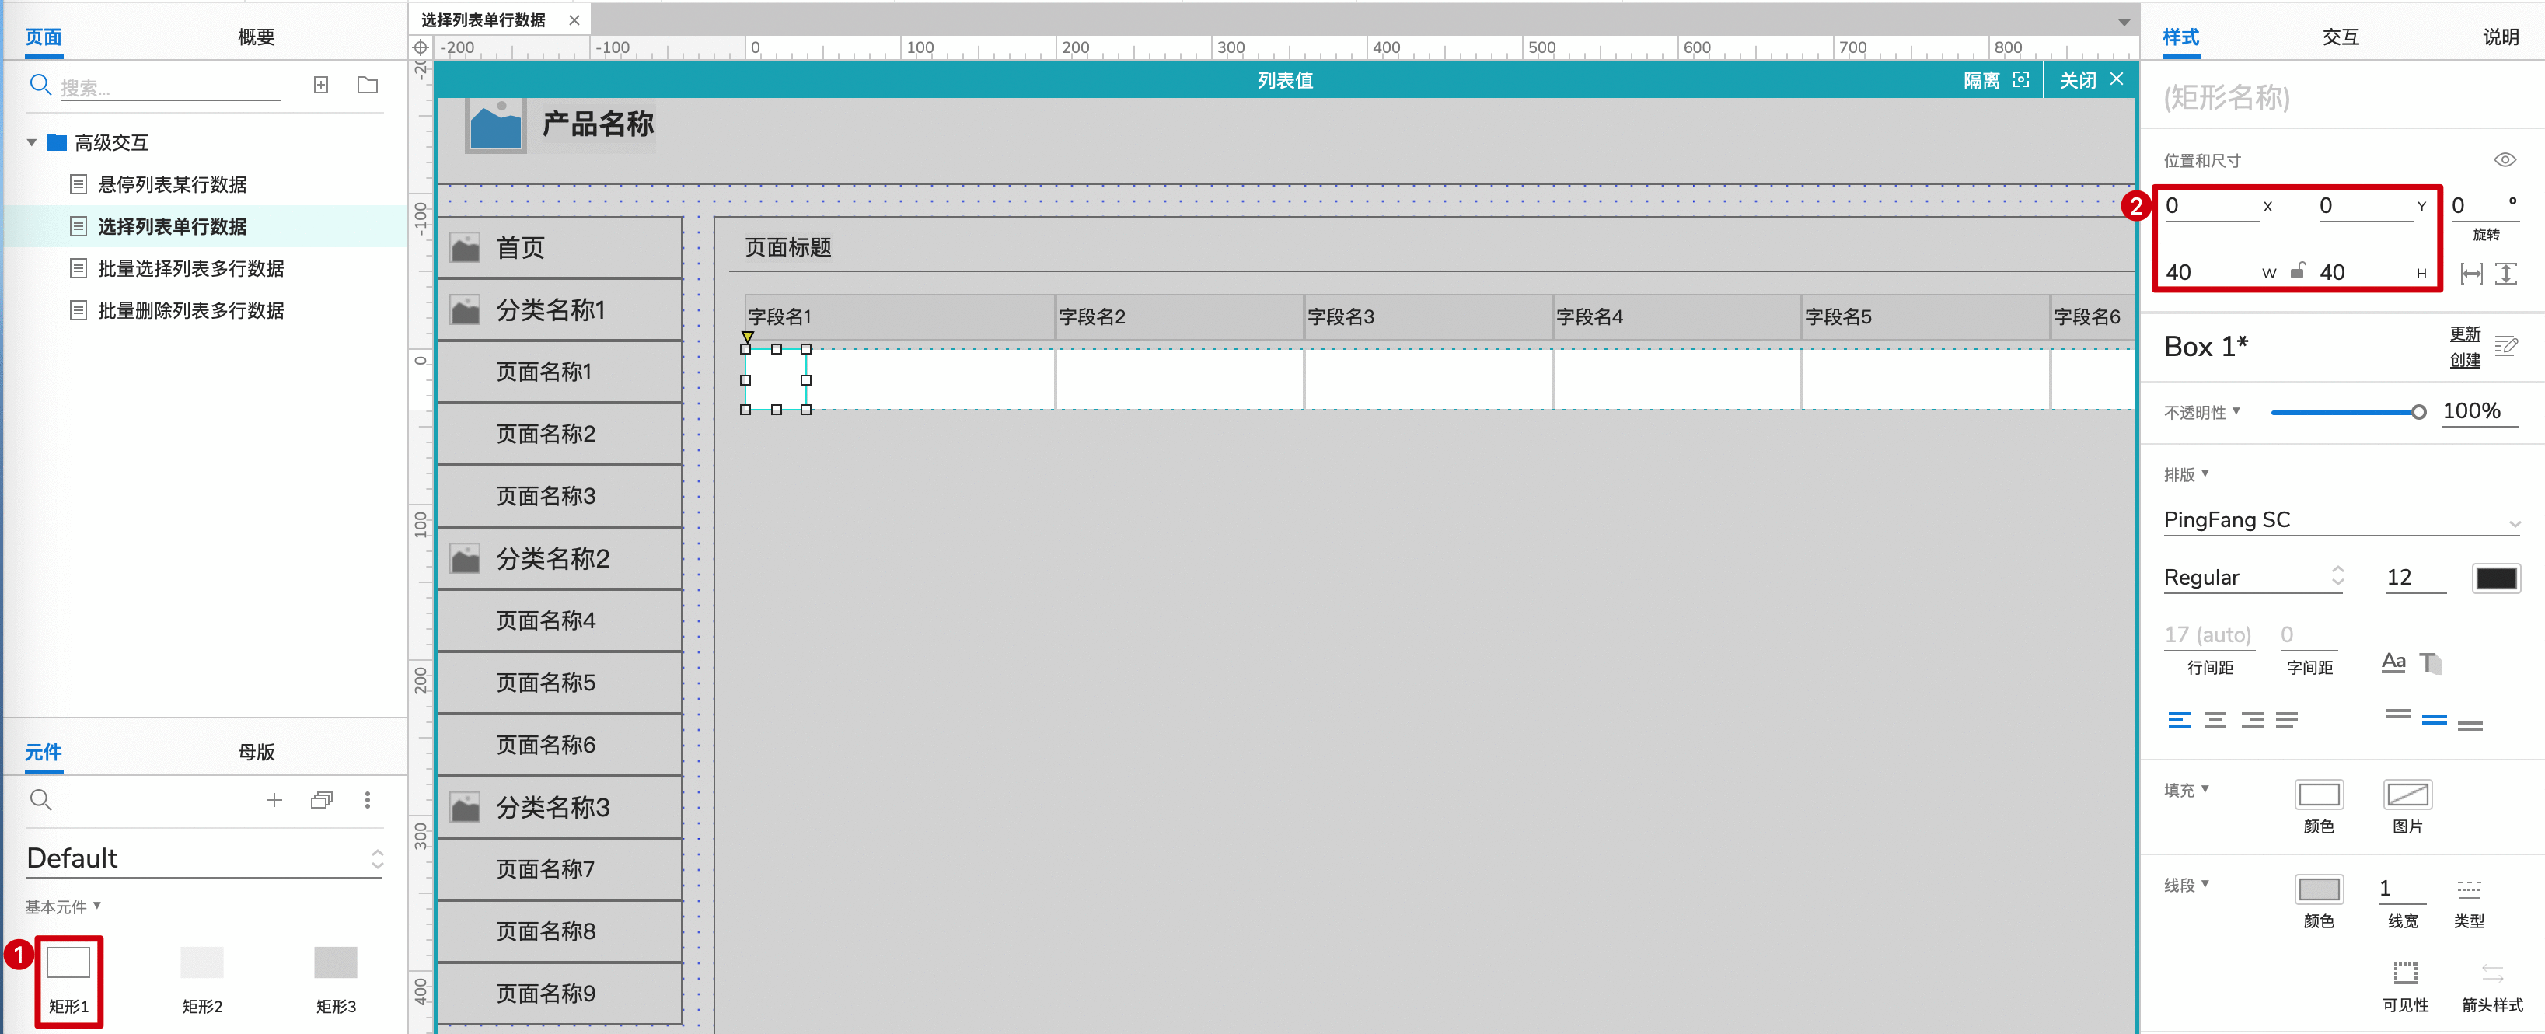Select the 样式 tab
The height and width of the screenshot is (1034, 2545).
2180,37
